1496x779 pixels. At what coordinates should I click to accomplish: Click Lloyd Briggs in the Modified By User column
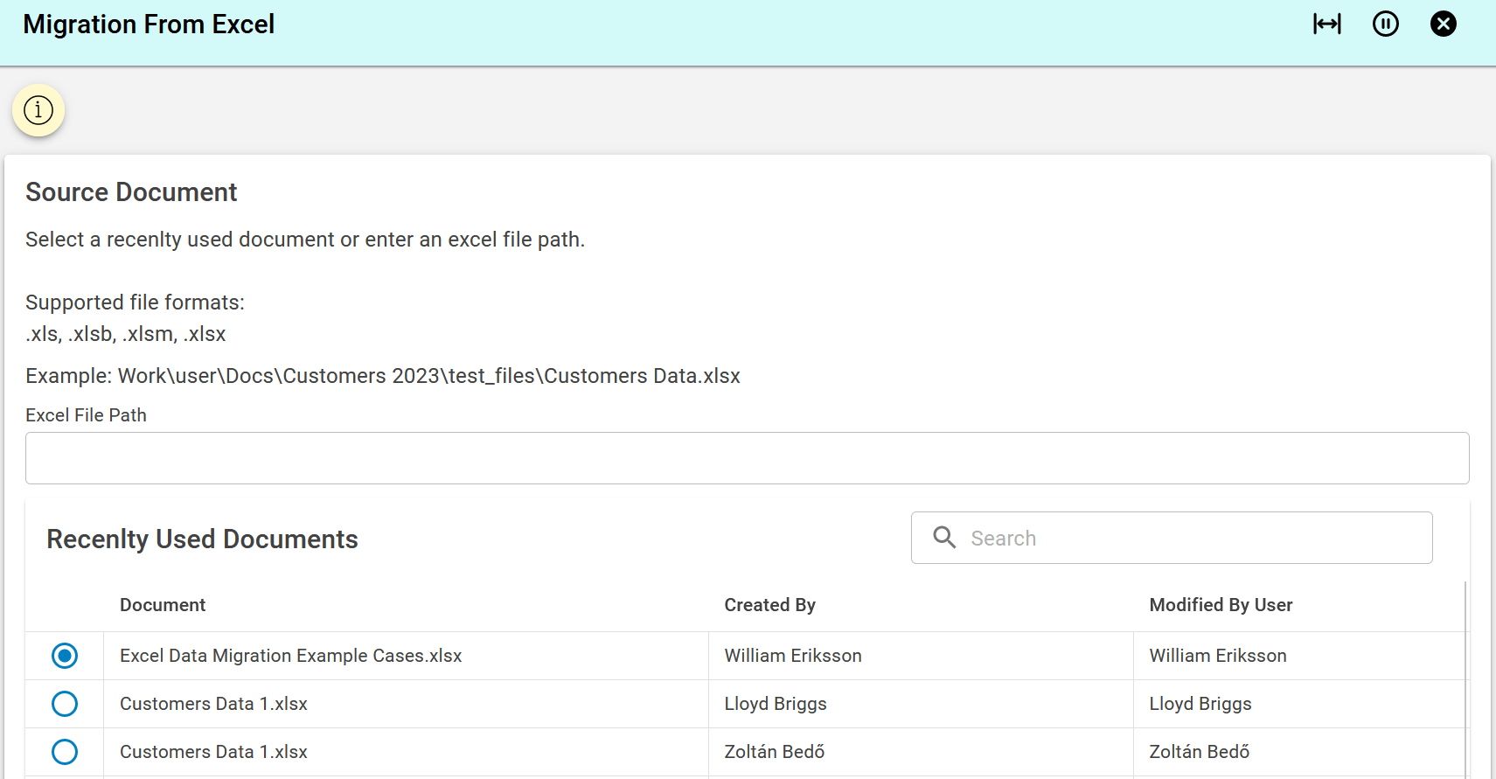(1200, 704)
